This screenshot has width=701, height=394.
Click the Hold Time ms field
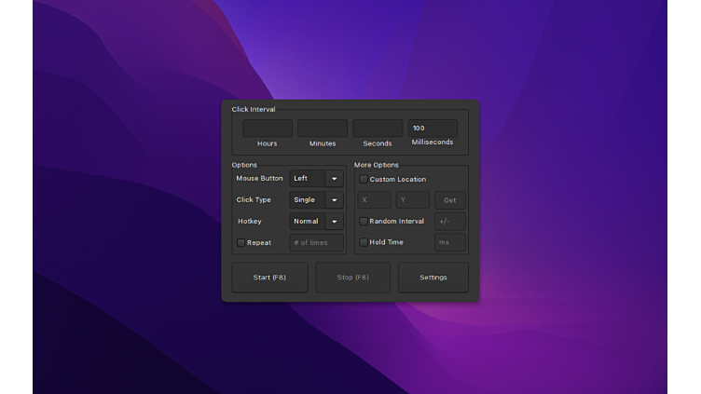point(450,242)
